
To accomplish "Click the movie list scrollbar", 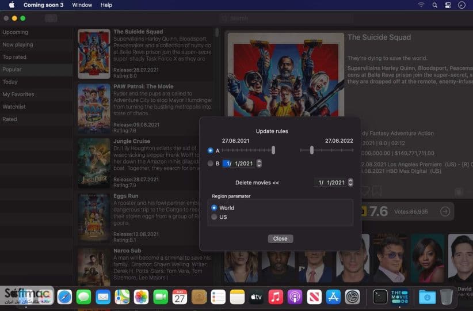I will [217, 32].
